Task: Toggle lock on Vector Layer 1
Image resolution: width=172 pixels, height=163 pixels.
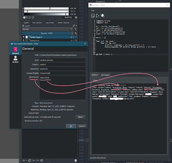Action: pyautogui.click(x=71, y=37)
